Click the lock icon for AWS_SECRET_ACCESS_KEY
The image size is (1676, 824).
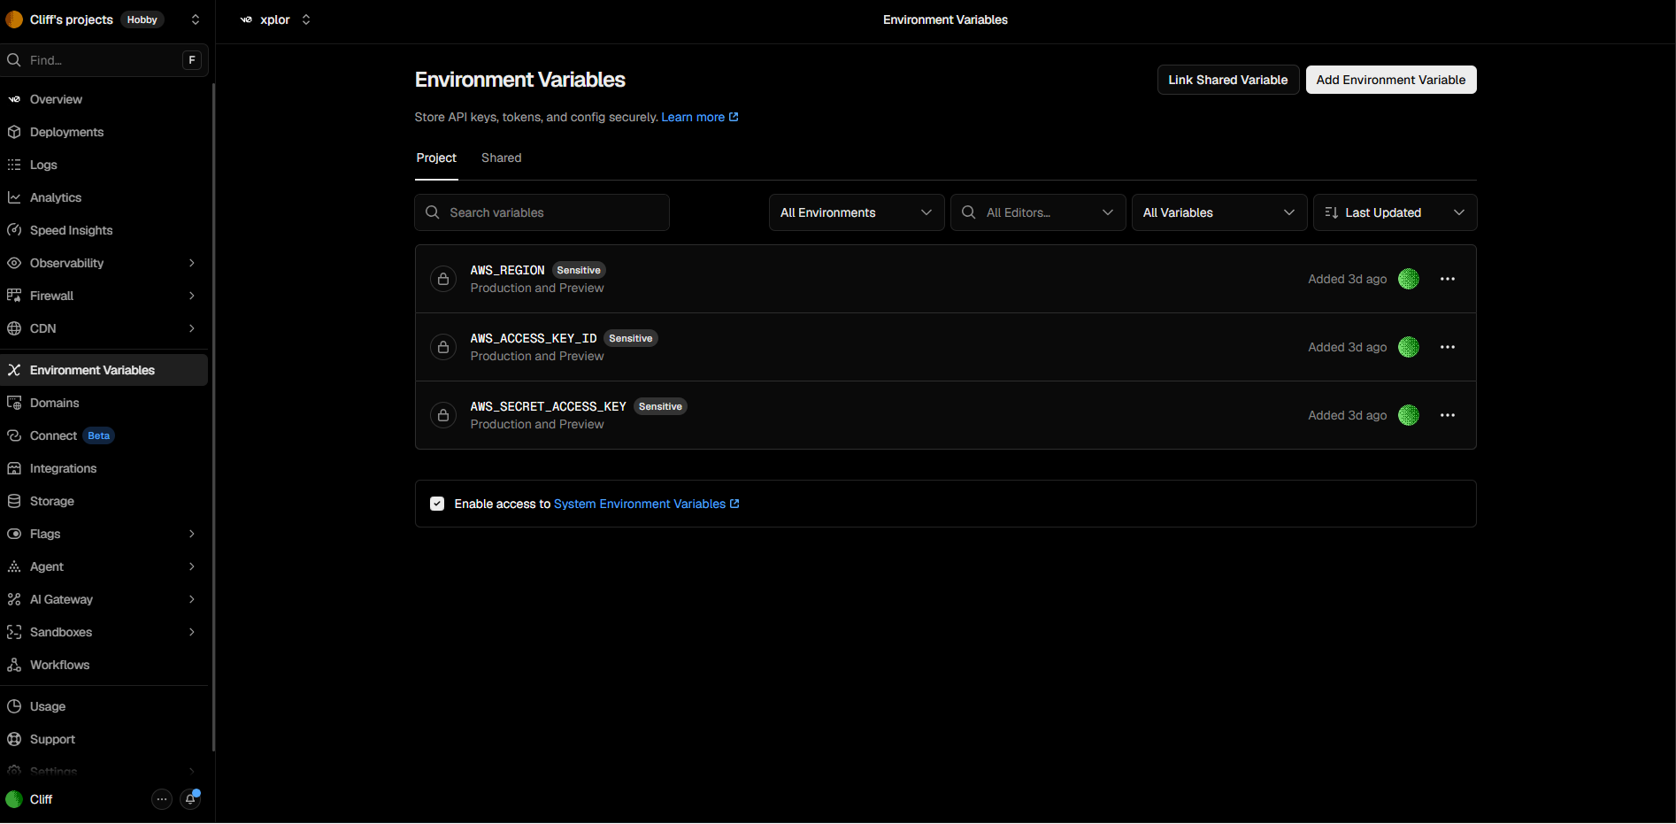pos(443,415)
